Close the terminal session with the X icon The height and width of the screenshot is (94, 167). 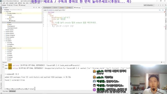tap(3, 67)
